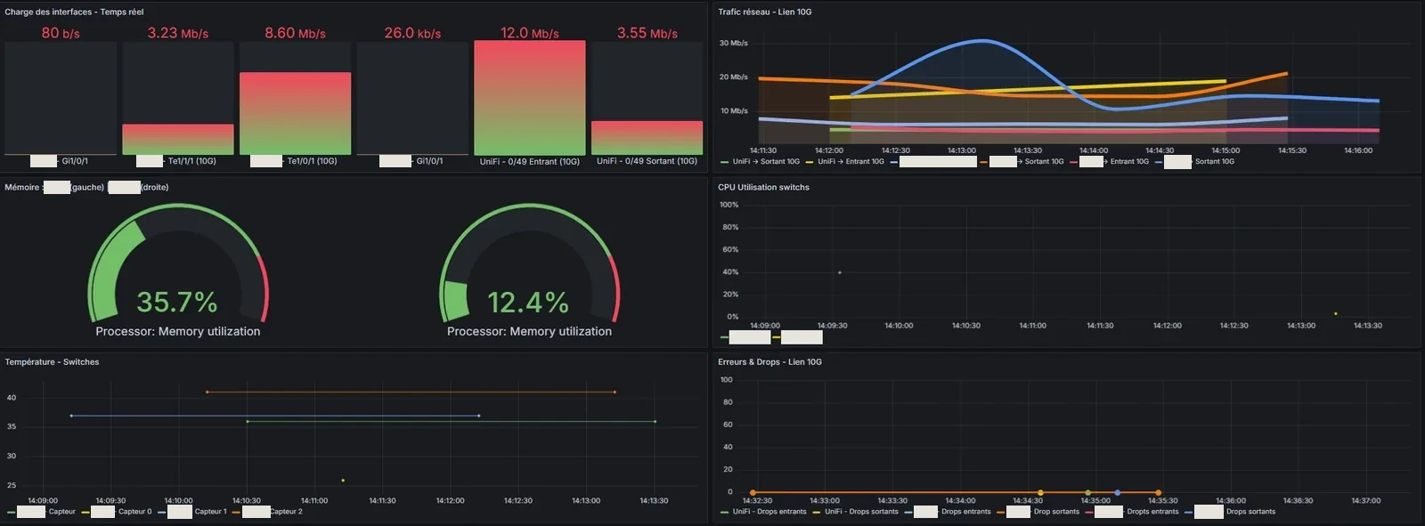
Task: Click the 12.4% memory gauge value
Action: click(528, 303)
